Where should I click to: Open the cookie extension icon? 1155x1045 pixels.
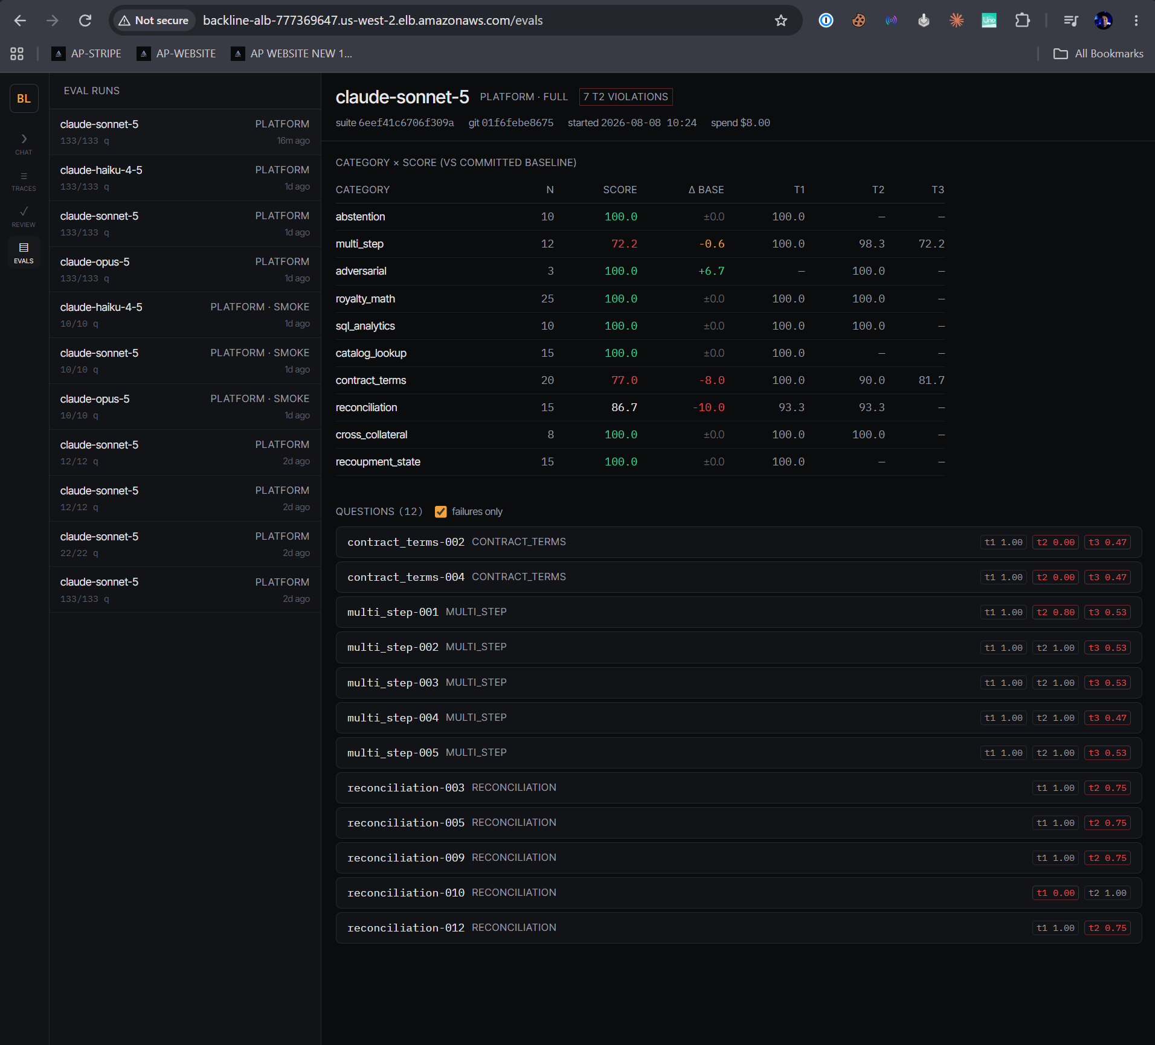[858, 21]
